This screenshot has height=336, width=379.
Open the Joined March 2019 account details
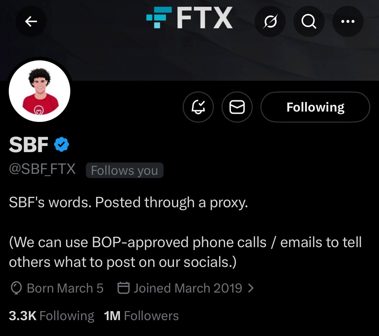coord(188,288)
